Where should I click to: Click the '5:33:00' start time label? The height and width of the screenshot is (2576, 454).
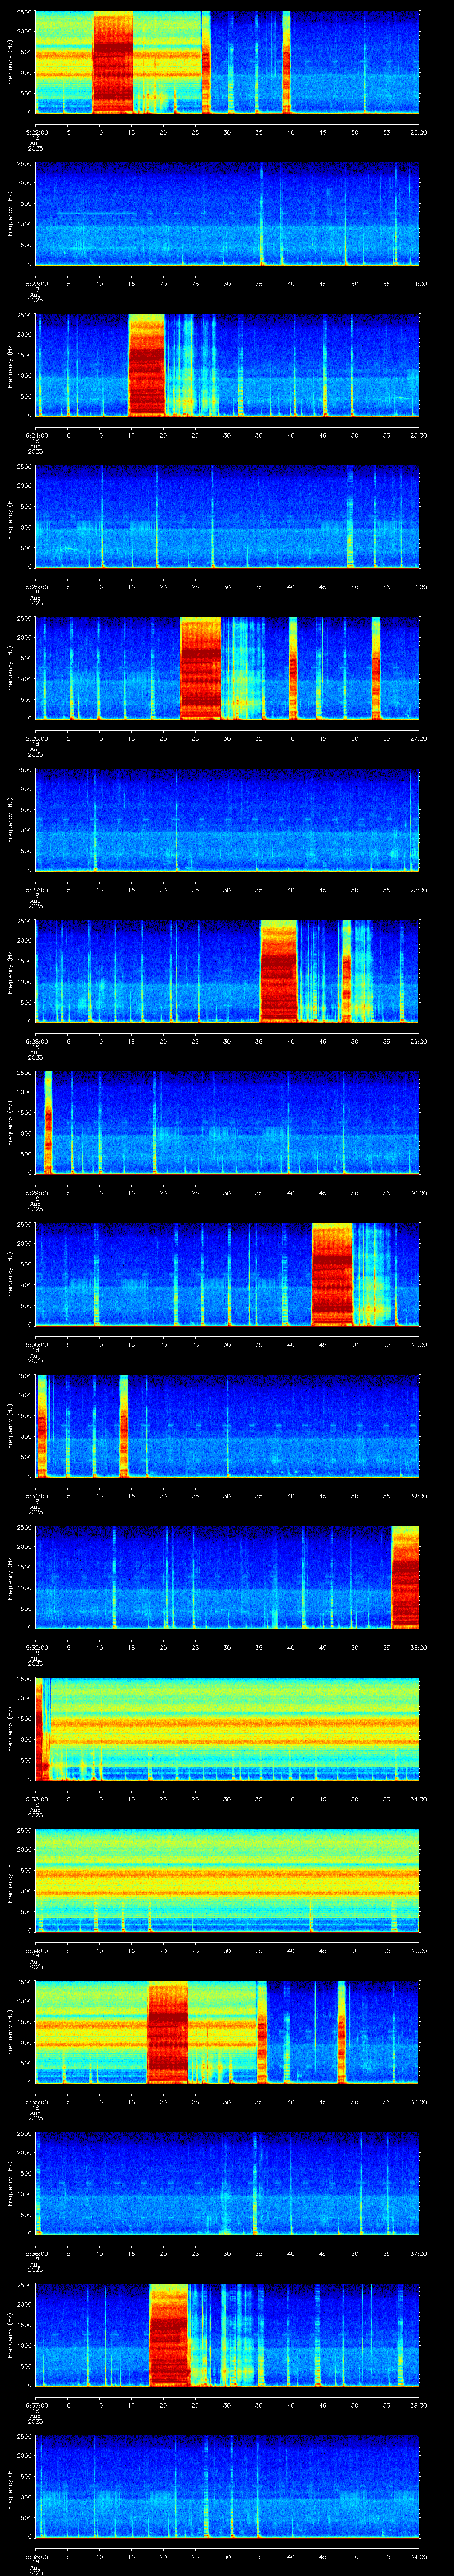[36, 1799]
